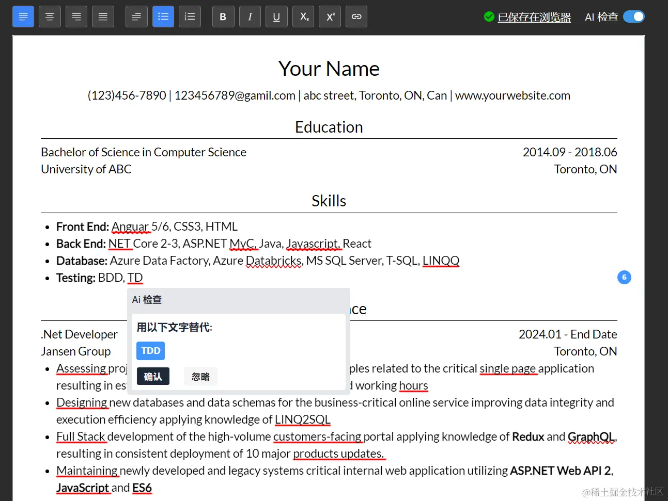
Task: Select the center align icon
Action: [x=50, y=17]
